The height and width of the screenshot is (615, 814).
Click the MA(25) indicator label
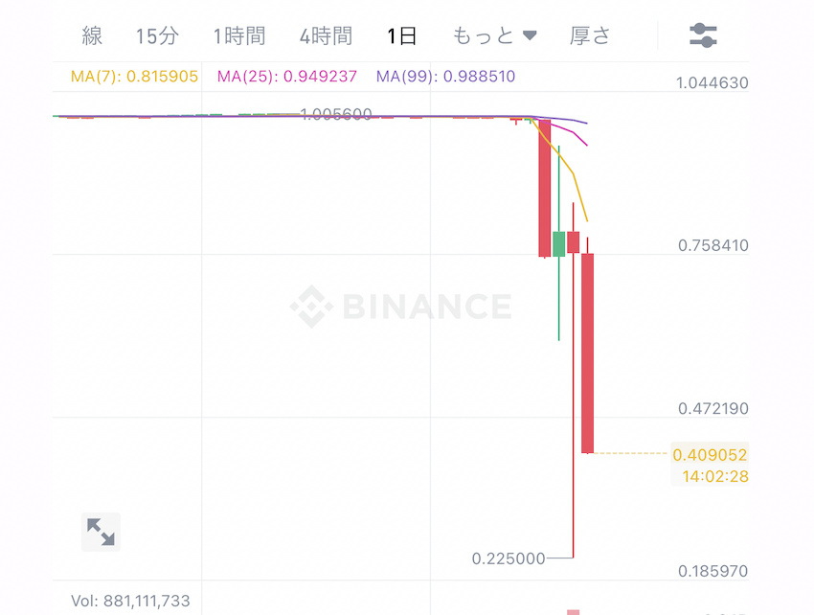287,77
